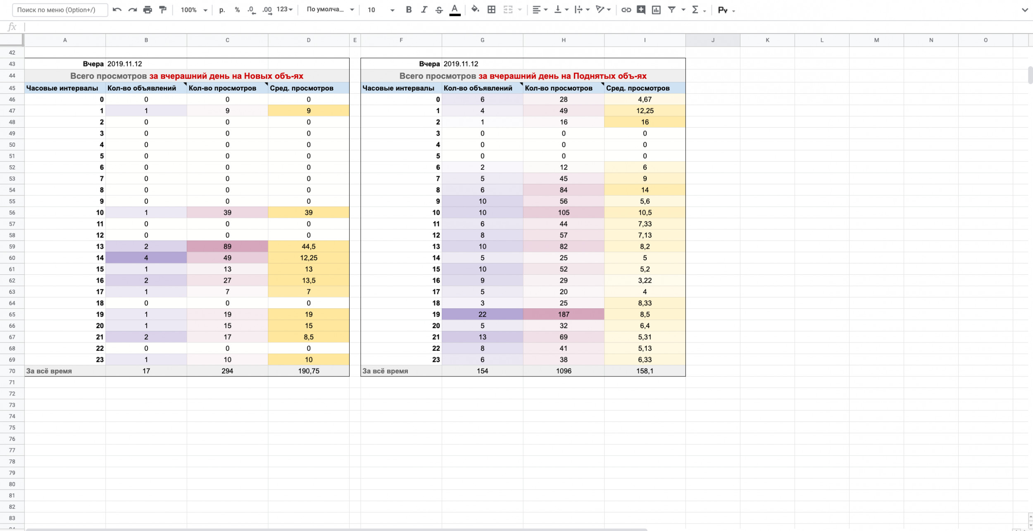Collapse toolbar with chevron at right
The height and width of the screenshot is (531, 1033).
tap(1025, 10)
